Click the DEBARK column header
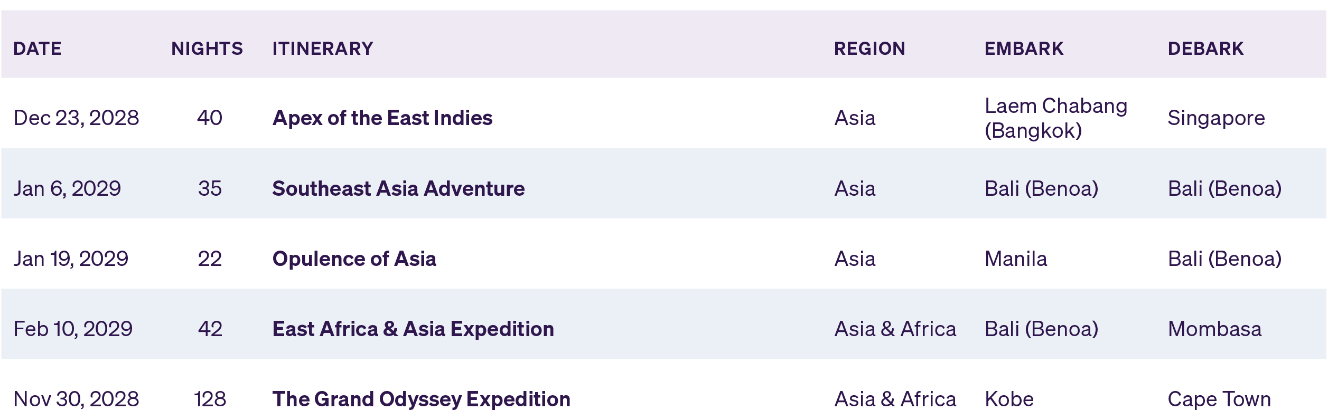 pyautogui.click(x=1205, y=49)
